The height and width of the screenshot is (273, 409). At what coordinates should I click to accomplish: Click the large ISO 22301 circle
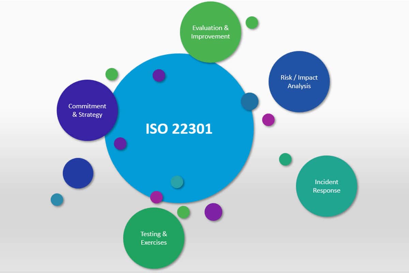click(x=180, y=129)
